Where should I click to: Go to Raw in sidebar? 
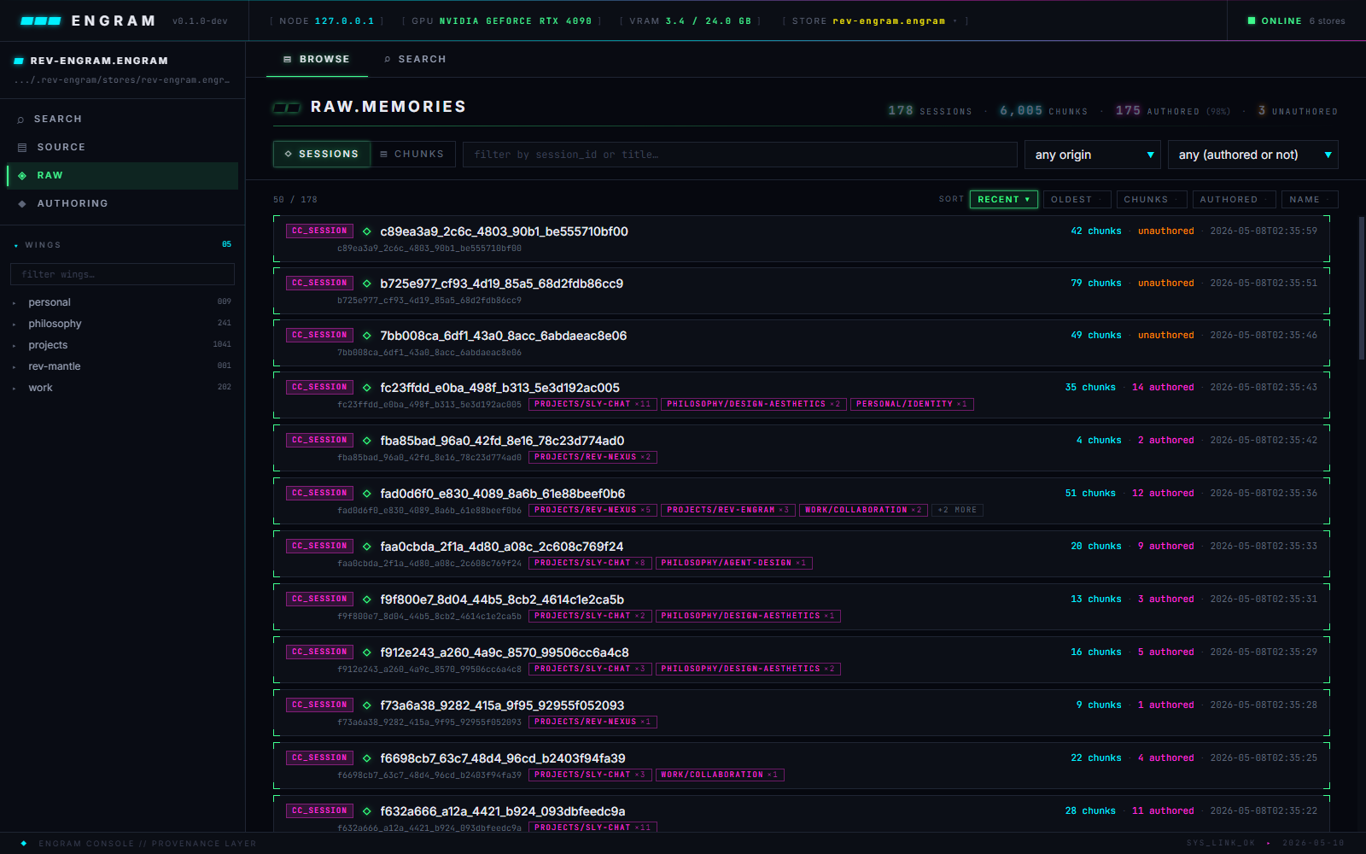pyautogui.click(x=122, y=176)
